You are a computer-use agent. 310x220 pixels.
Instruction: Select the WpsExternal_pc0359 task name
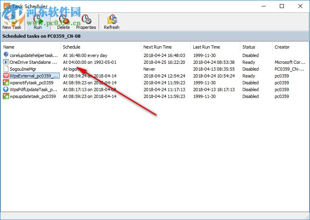[x=34, y=76]
